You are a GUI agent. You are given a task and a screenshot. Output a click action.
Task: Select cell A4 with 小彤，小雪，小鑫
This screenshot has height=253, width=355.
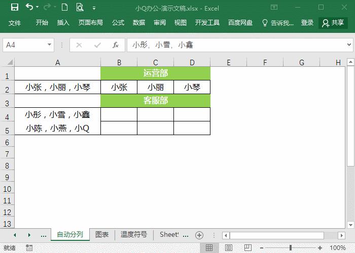(x=57, y=114)
